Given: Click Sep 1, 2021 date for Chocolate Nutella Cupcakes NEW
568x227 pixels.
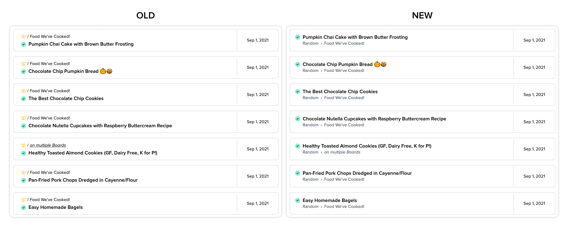Looking at the screenshot, I should (x=534, y=122).
